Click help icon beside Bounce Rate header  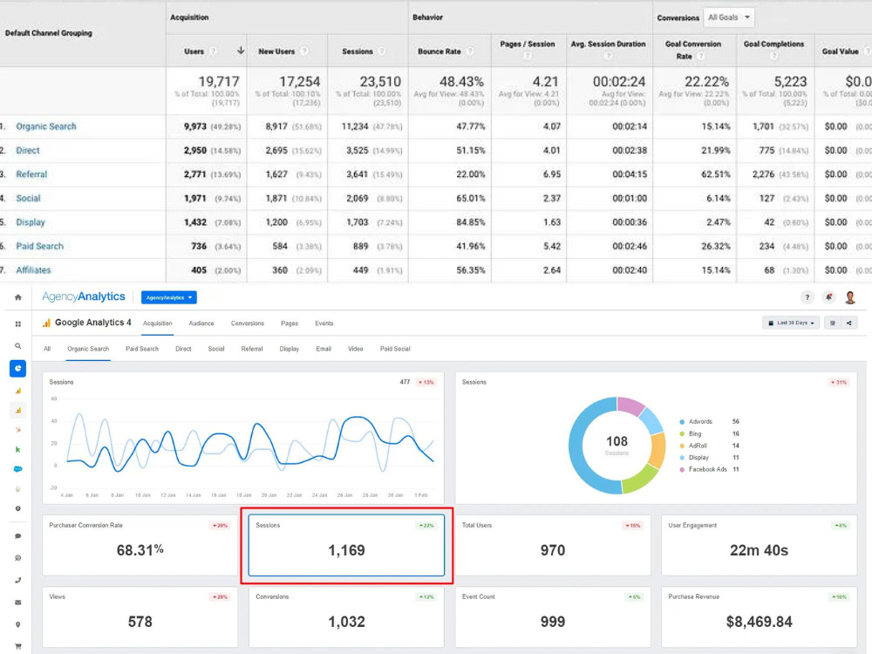471,51
